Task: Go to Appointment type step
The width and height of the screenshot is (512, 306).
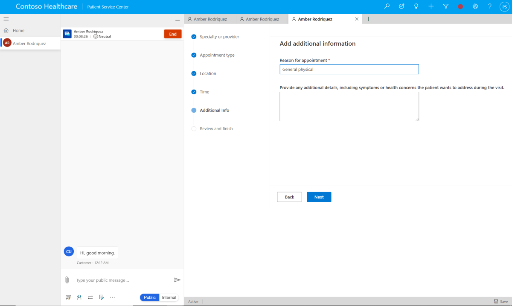Action: (217, 55)
